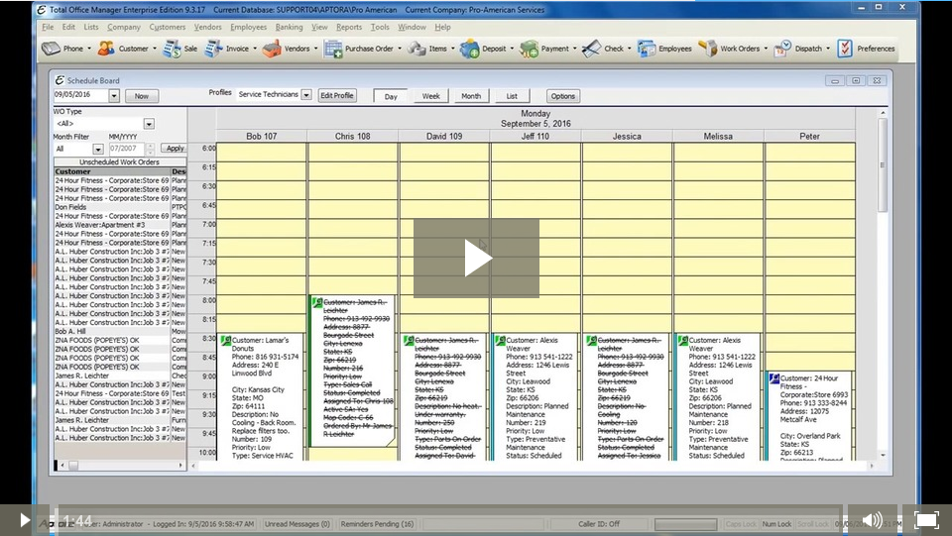
Task: Click the MM/YYYY stepper arrows
Action: [151, 150]
